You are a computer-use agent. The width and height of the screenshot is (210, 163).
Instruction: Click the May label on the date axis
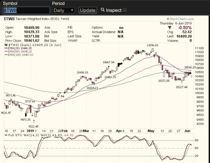(x=151, y=131)
